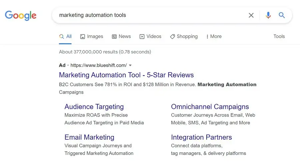Clear the search query with X
The height and width of the screenshot is (163, 300).
click(251, 15)
